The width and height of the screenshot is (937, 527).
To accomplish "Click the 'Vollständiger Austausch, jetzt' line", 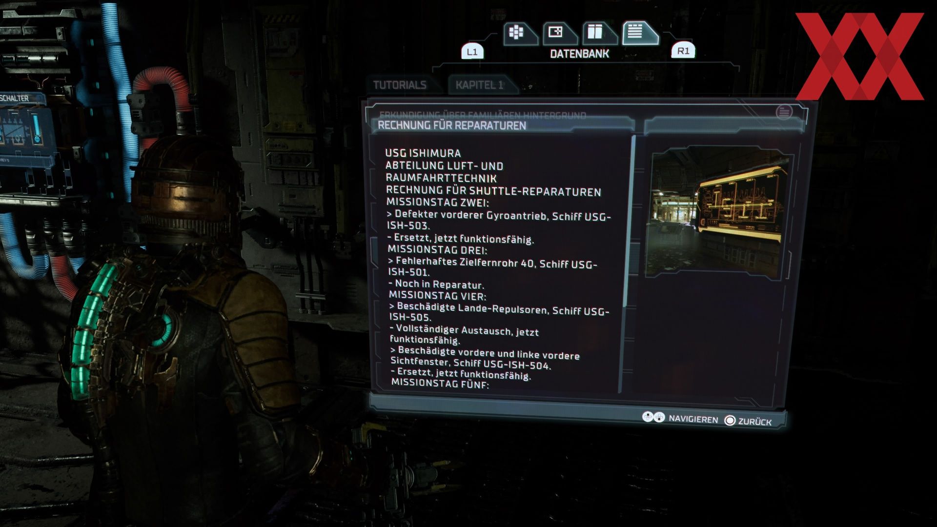I will [464, 330].
